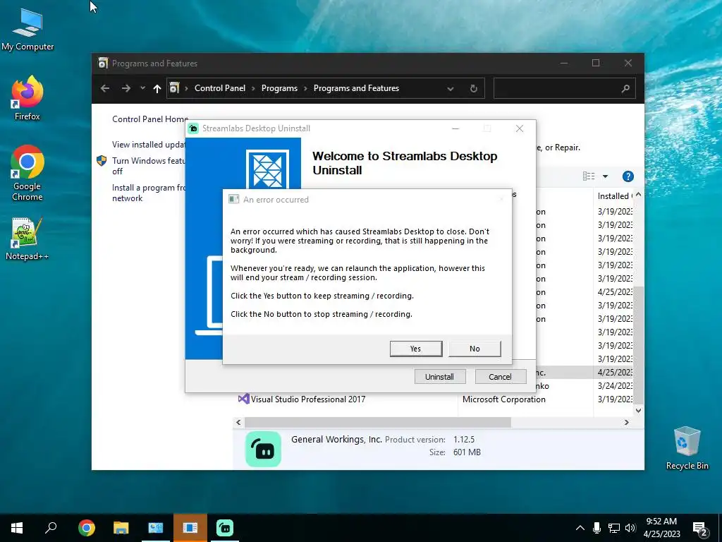Open the Recycle Bin
This screenshot has height=542, width=722.
coord(687,448)
